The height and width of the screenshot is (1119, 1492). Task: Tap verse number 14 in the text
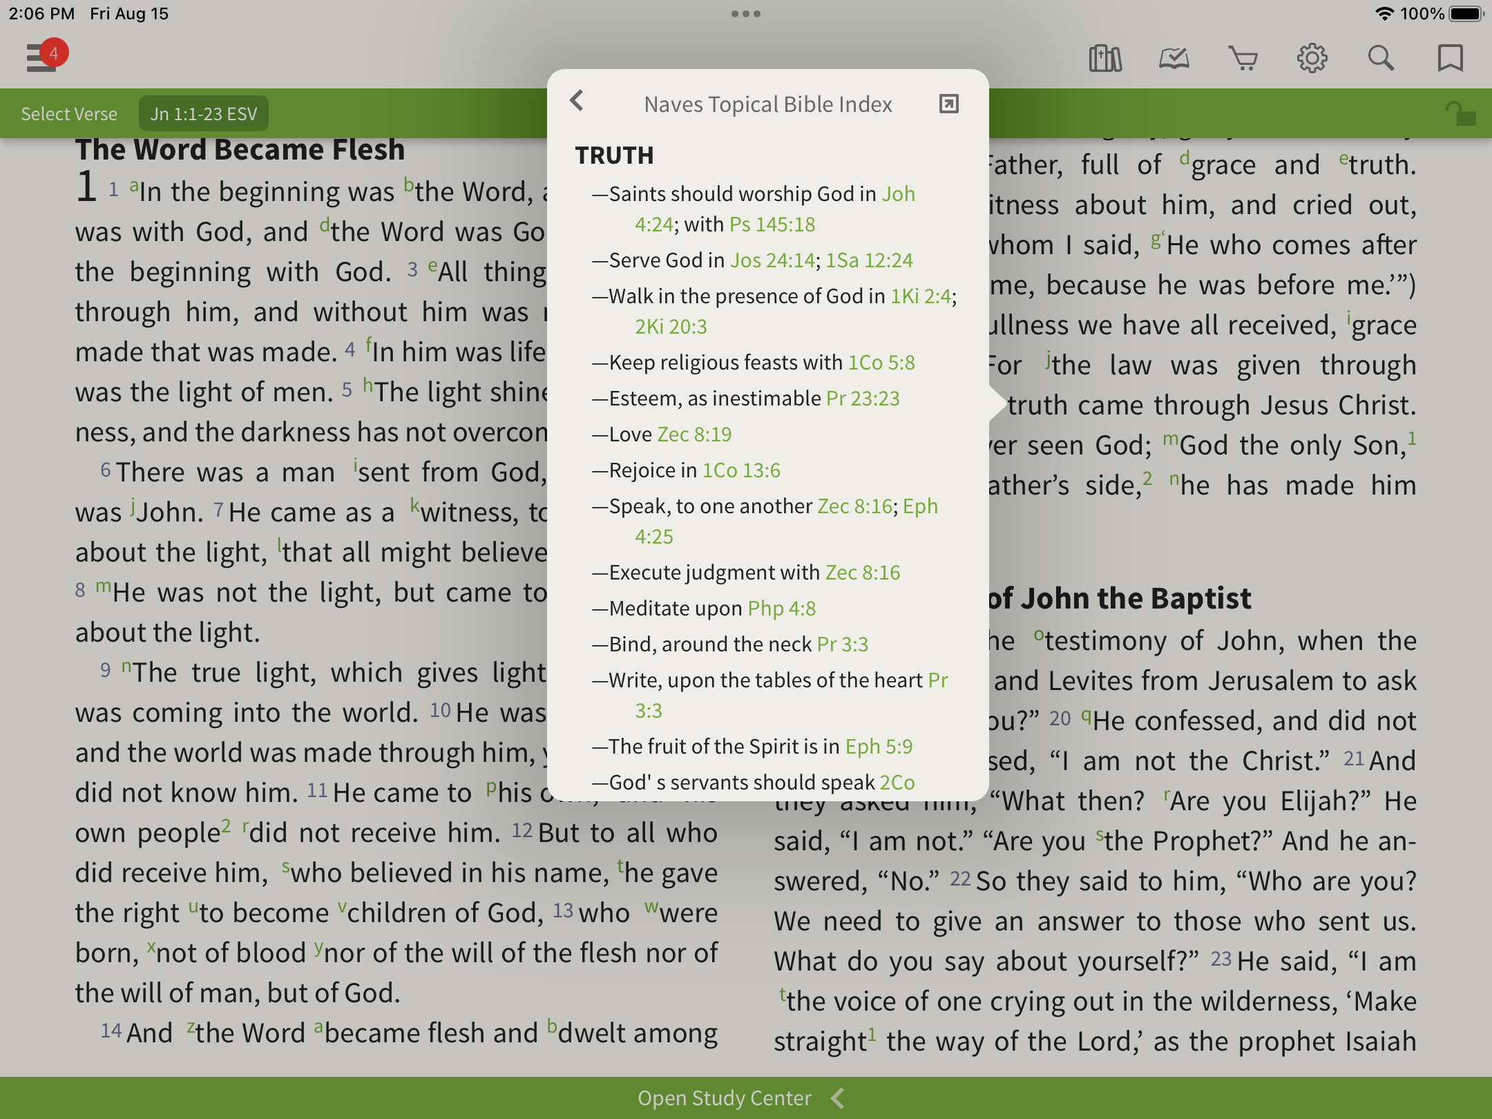[x=111, y=1031]
